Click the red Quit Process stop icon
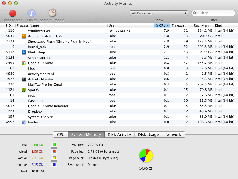Image resolution: width=238 pixels, height=179 pixels. 13,13
